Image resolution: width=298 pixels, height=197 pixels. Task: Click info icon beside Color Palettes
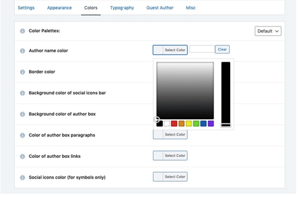click(22, 31)
